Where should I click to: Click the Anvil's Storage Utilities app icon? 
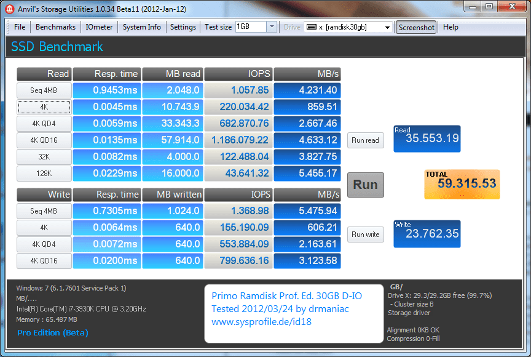pyautogui.click(x=9, y=9)
